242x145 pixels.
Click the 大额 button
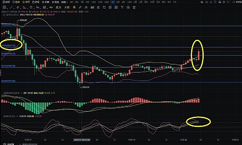67,7
